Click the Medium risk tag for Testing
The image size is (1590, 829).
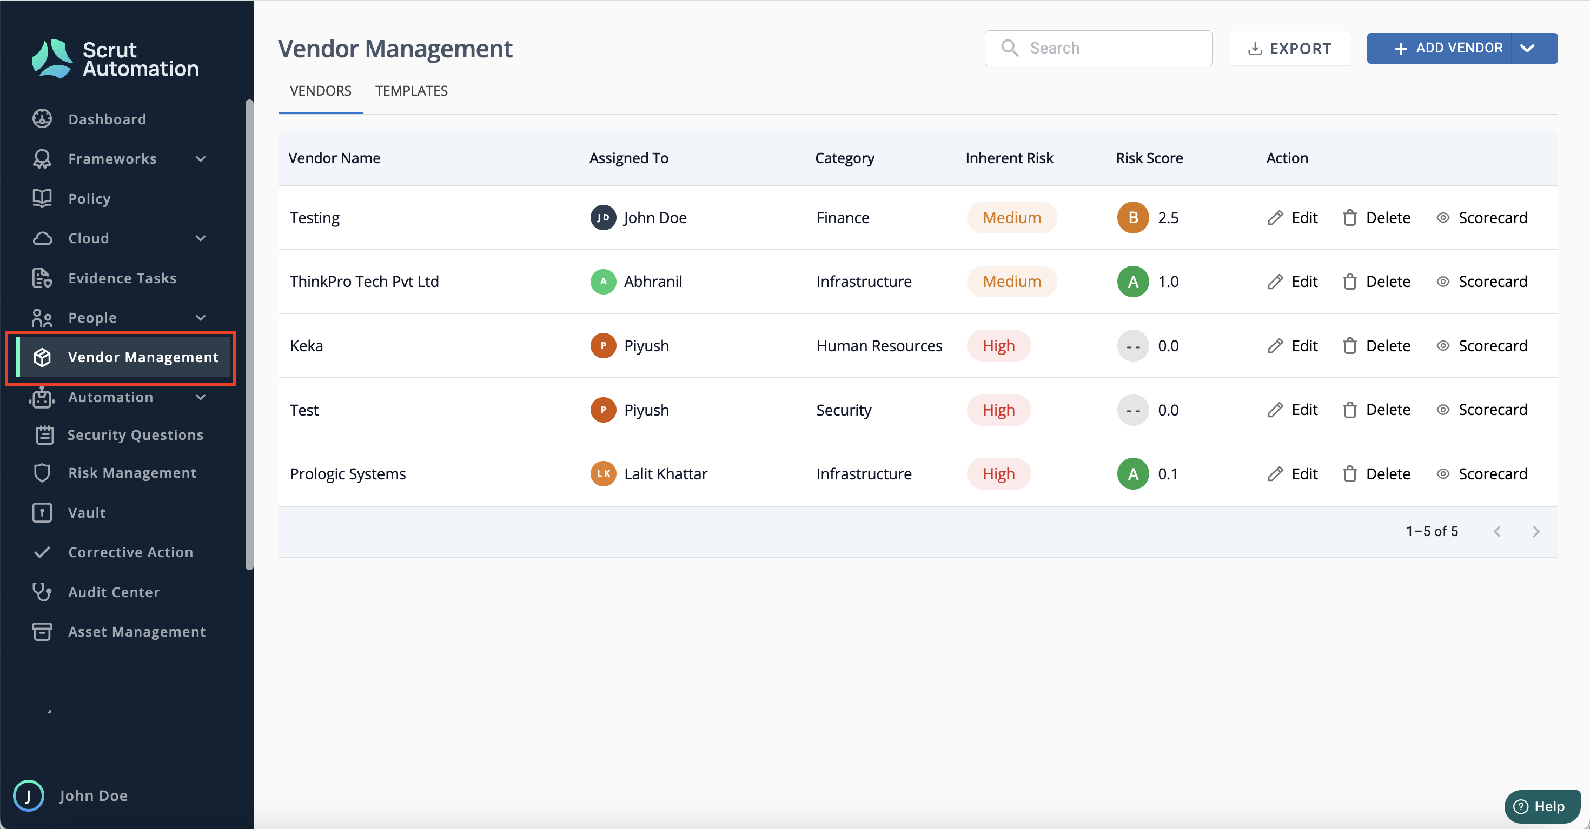click(x=1012, y=218)
